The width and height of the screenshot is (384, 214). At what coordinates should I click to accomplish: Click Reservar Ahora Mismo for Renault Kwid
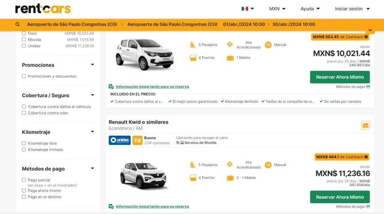[x=340, y=197]
